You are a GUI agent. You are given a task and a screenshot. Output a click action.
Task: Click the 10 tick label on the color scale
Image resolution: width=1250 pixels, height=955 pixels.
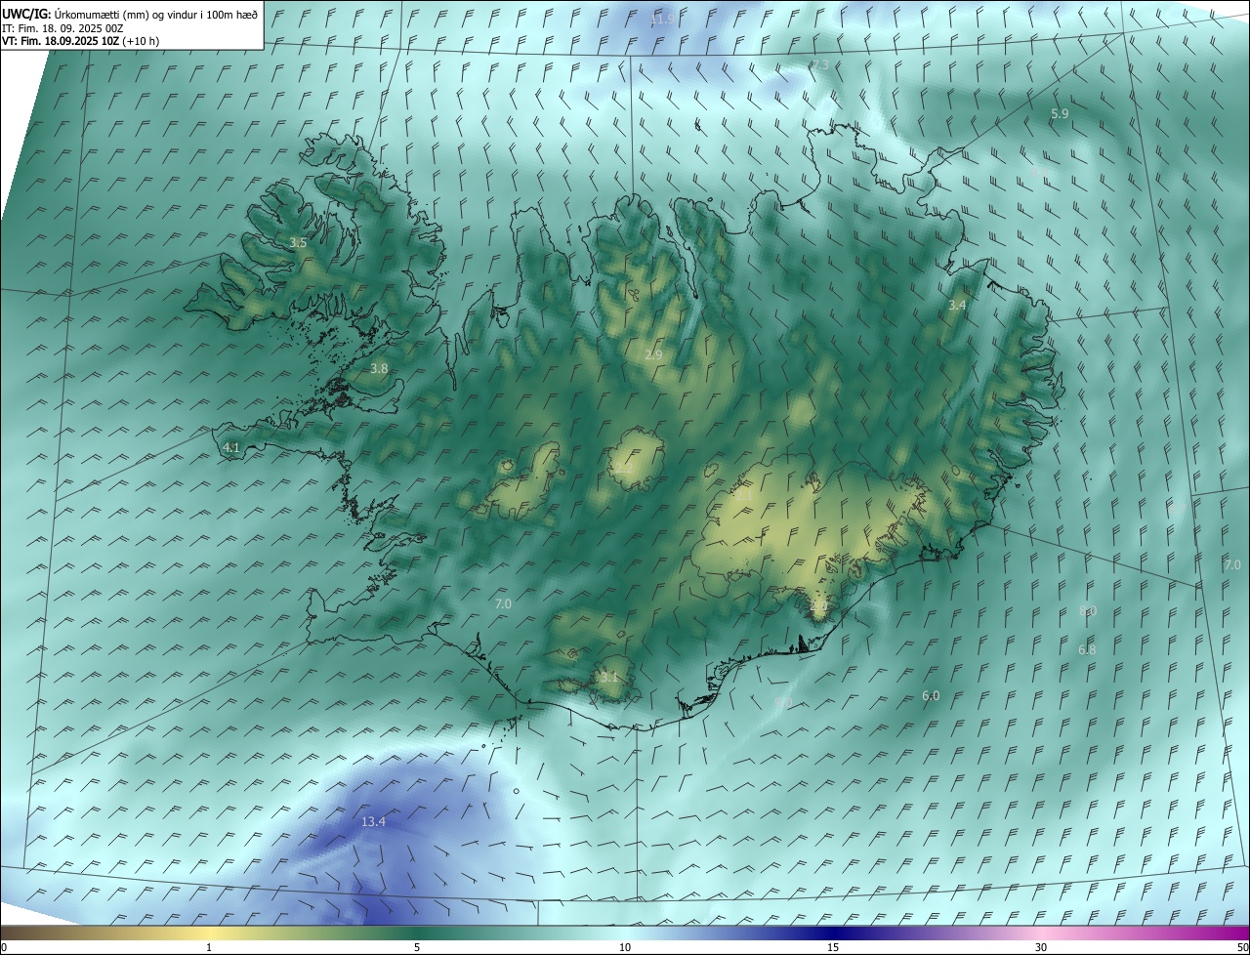point(625,947)
